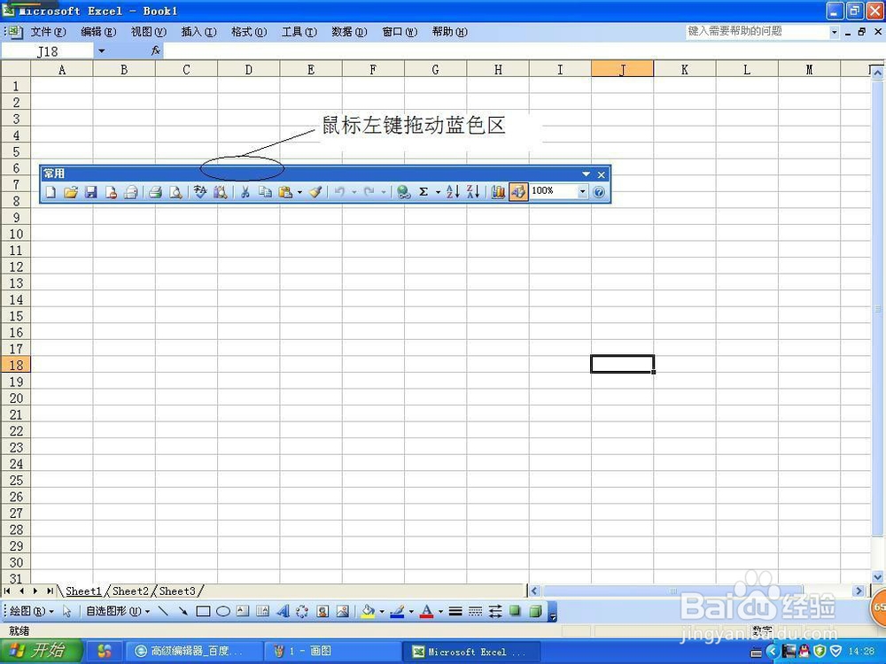The width and height of the screenshot is (886, 664).
Task: Select the Rectangle drawing tool
Action: pyautogui.click(x=203, y=611)
